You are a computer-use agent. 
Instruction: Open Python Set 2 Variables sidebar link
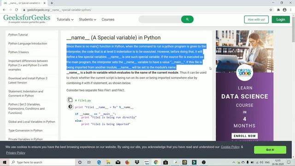27,109
